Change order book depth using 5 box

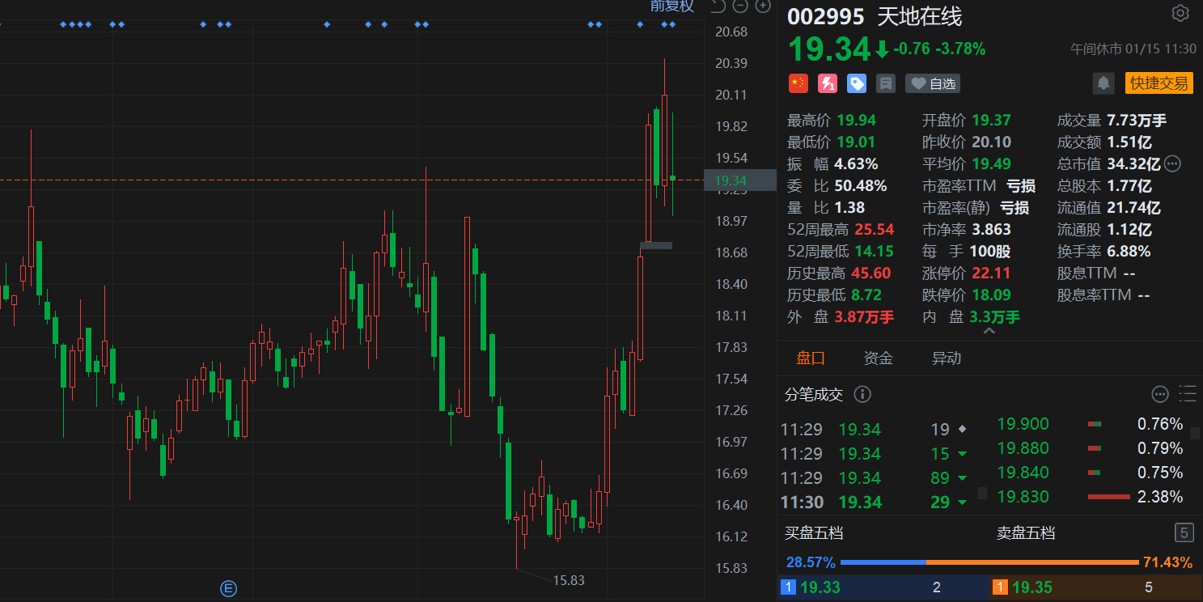click(1184, 532)
